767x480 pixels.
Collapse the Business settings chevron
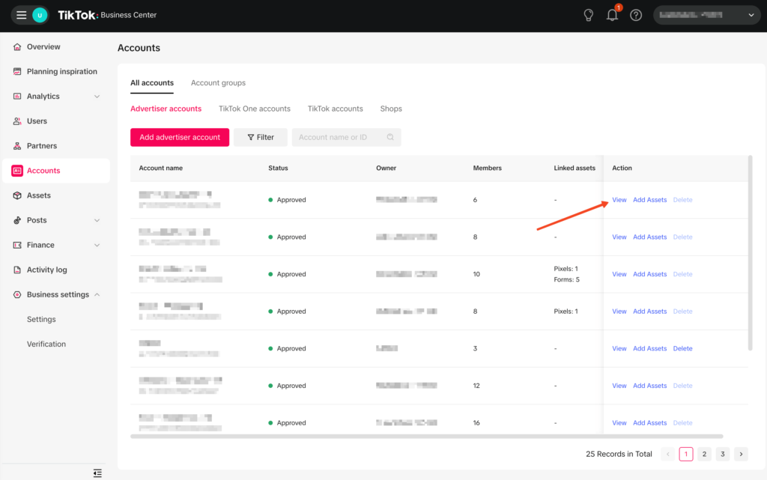tap(97, 295)
